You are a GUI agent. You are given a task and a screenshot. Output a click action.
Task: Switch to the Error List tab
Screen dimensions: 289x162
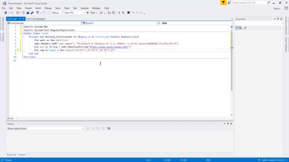pos(11,155)
